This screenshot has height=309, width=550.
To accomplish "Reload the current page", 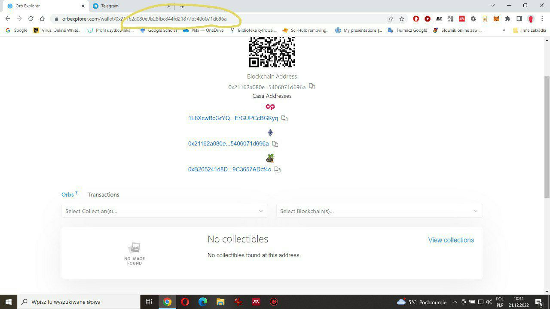I will (x=31, y=18).
